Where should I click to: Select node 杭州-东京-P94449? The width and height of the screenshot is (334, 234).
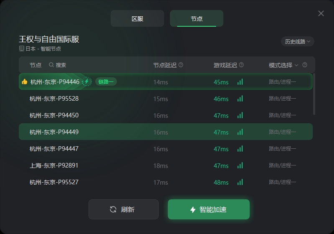(166, 132)
